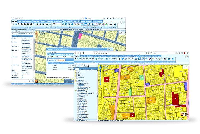
Task: Click the blue checkmark Query icon in front window
Action: 123,59
